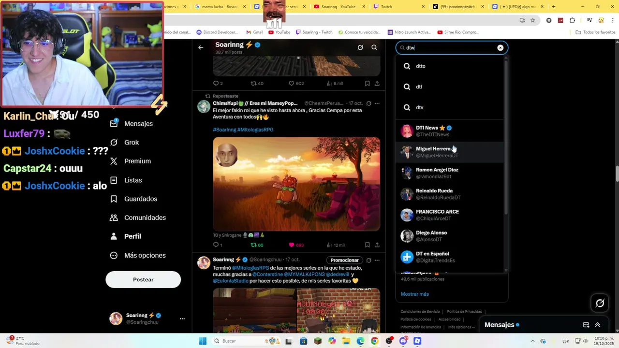The height and width of the screenshot is (348, 619).
Task: Open Comunidades in the left sidebar
Action: point(138,218)
